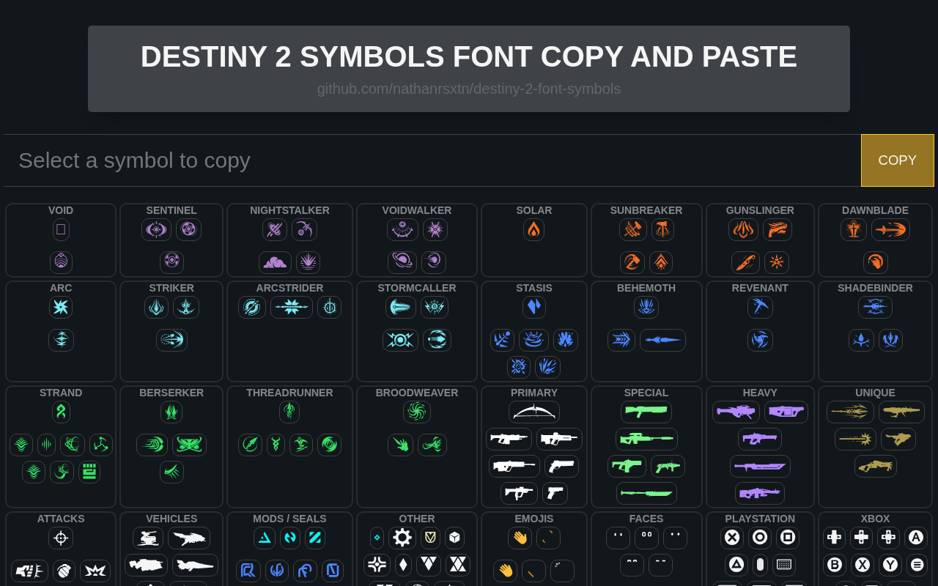Select the wide dashing symbol under STRIKER
Image resolution: width=938 pixels, height=586 pixels.
[x=171, y=340]
